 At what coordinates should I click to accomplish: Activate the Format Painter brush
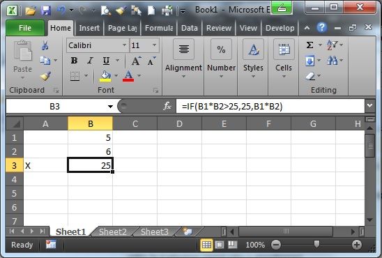45,76
